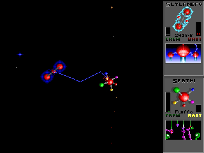The width and height of the screenshot is (204, 153).
Task: Click the SLYLANDRO title text
Action: 184,4
